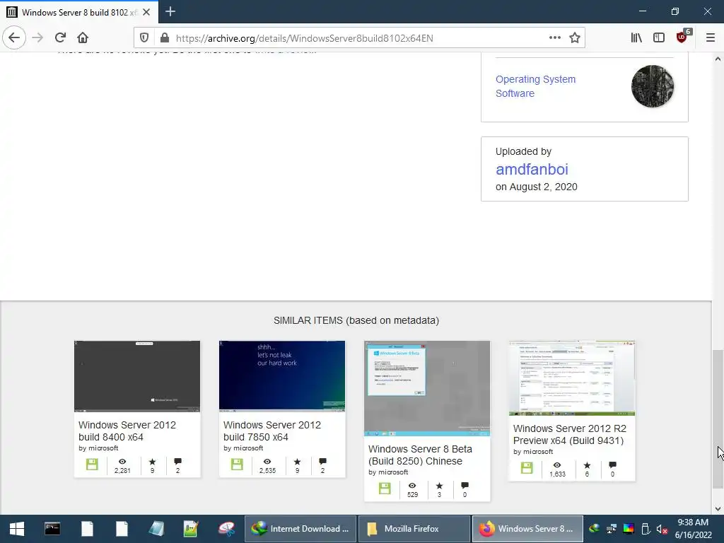
Task: Select the Windows Server 8 build 8102 tab
Action: coord(79,12)
